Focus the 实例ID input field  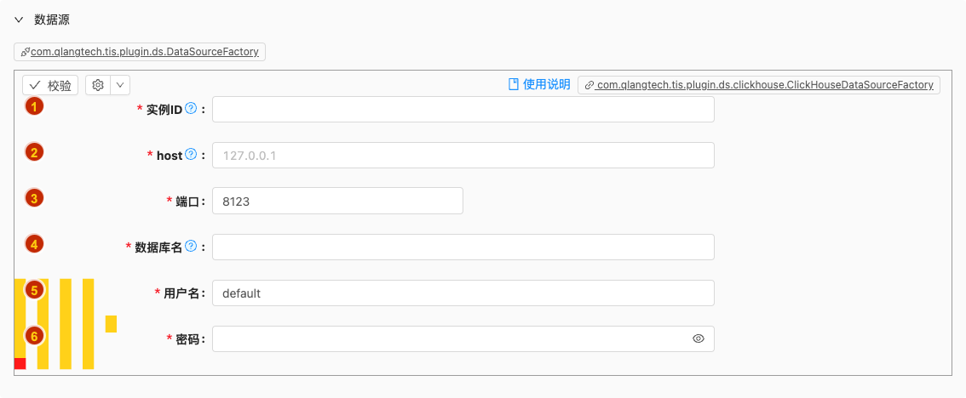(x=463, y=110)
